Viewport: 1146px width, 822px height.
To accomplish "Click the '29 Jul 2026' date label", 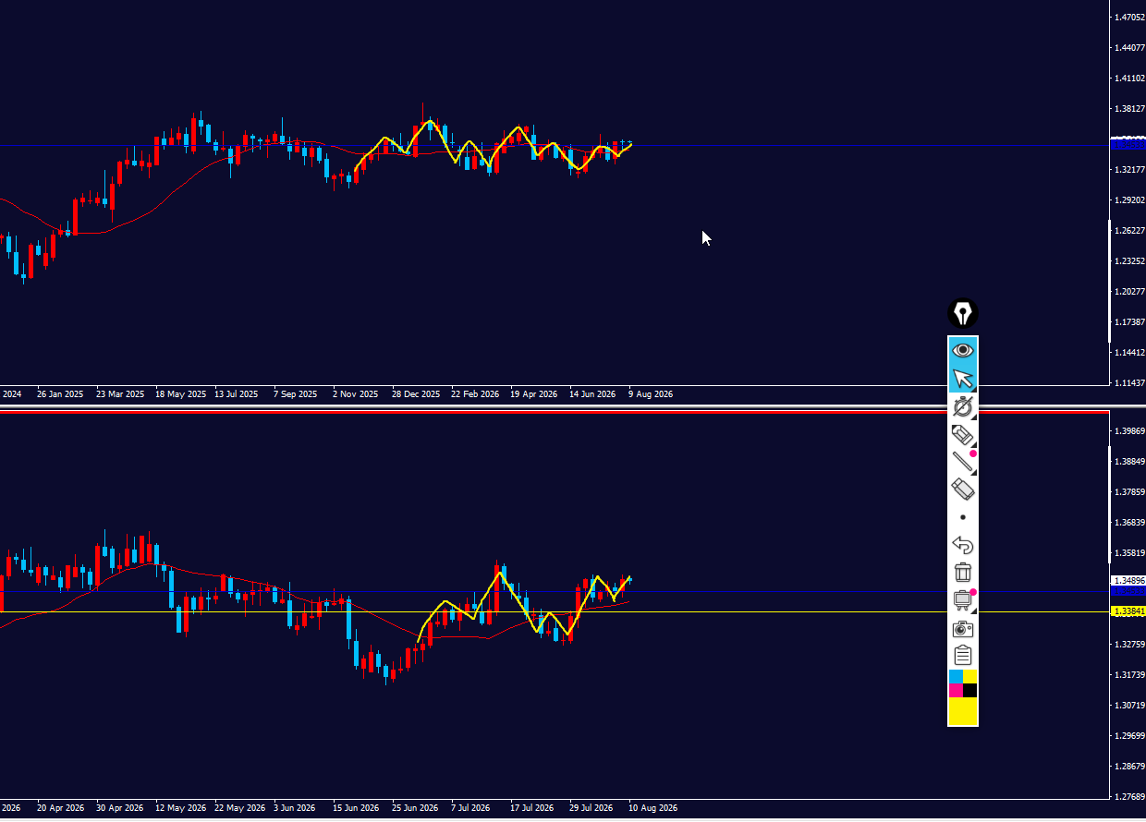I will pyautogui.click(x=591, y=808).
